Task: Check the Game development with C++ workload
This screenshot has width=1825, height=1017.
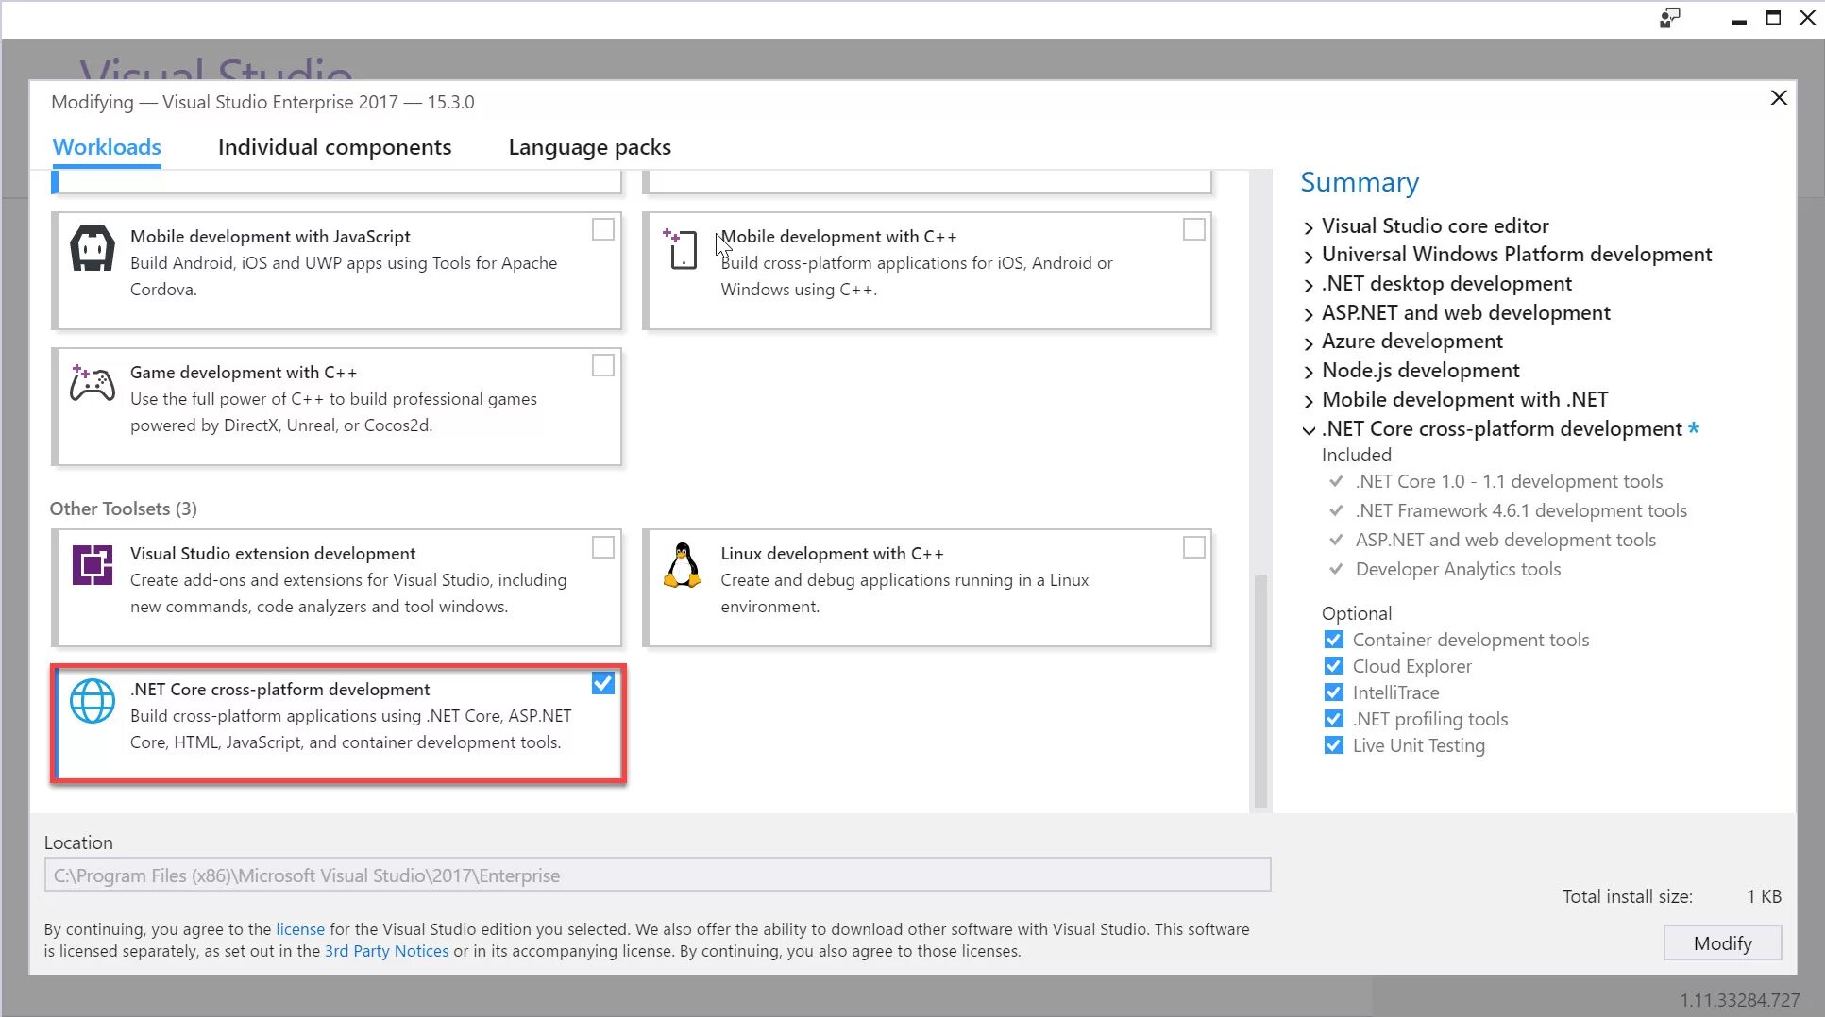Action: point(603,365)
